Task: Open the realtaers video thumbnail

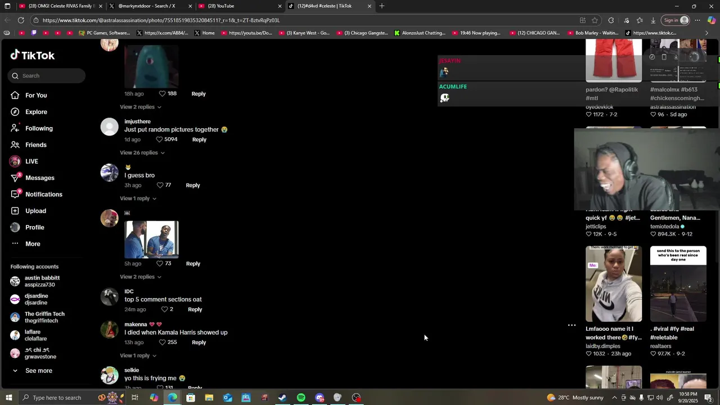Action: click(x=678, y=283)
